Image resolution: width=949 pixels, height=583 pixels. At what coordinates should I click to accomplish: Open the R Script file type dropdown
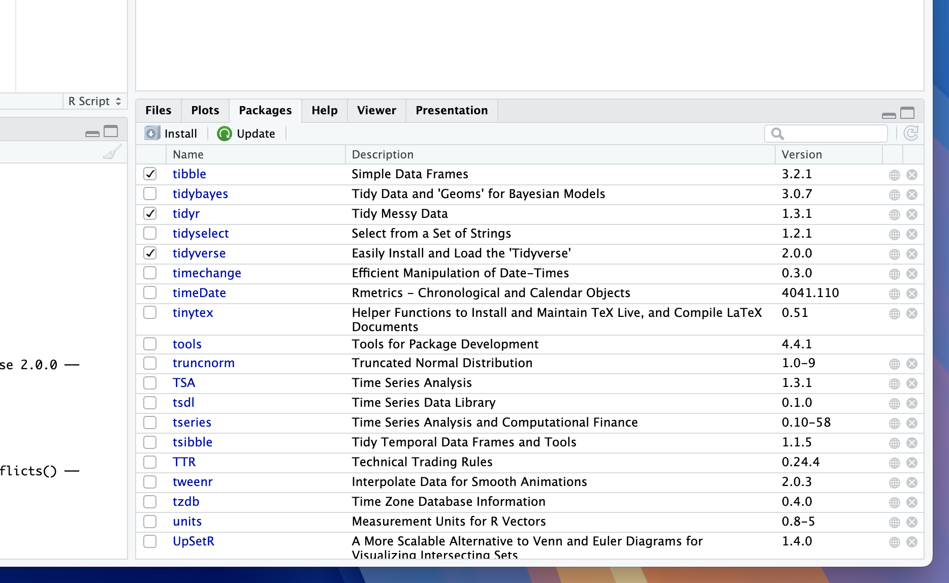[94, 101]
